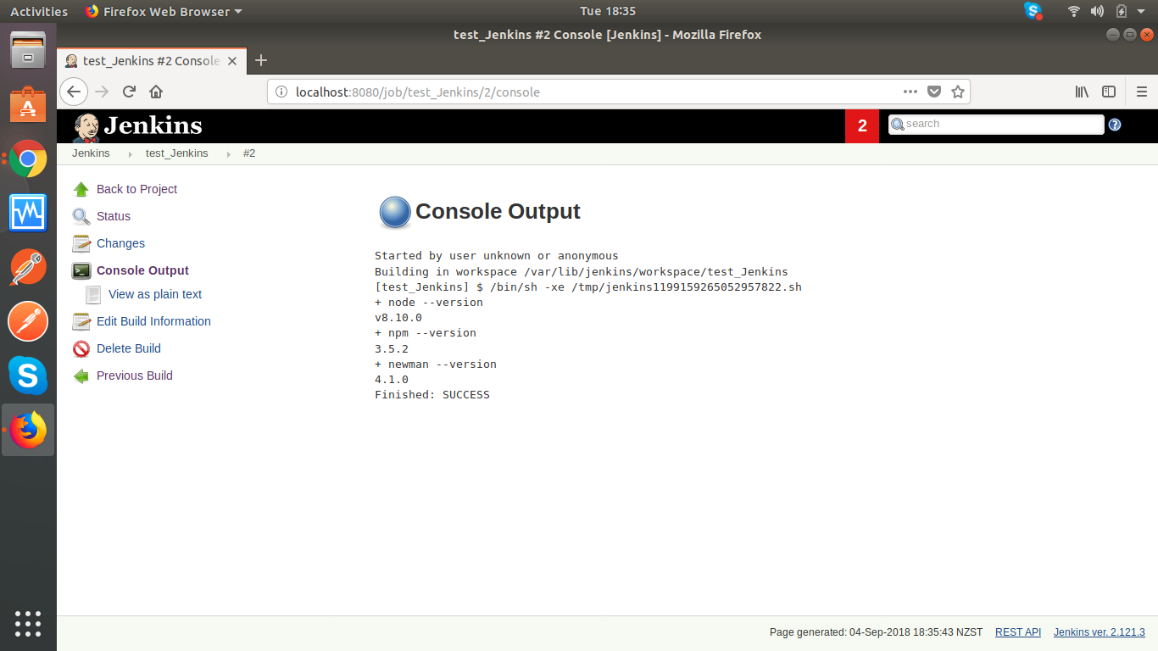Click the Jenkins ver. 2.121.3 link
1158x651 pixels.
1100,632
